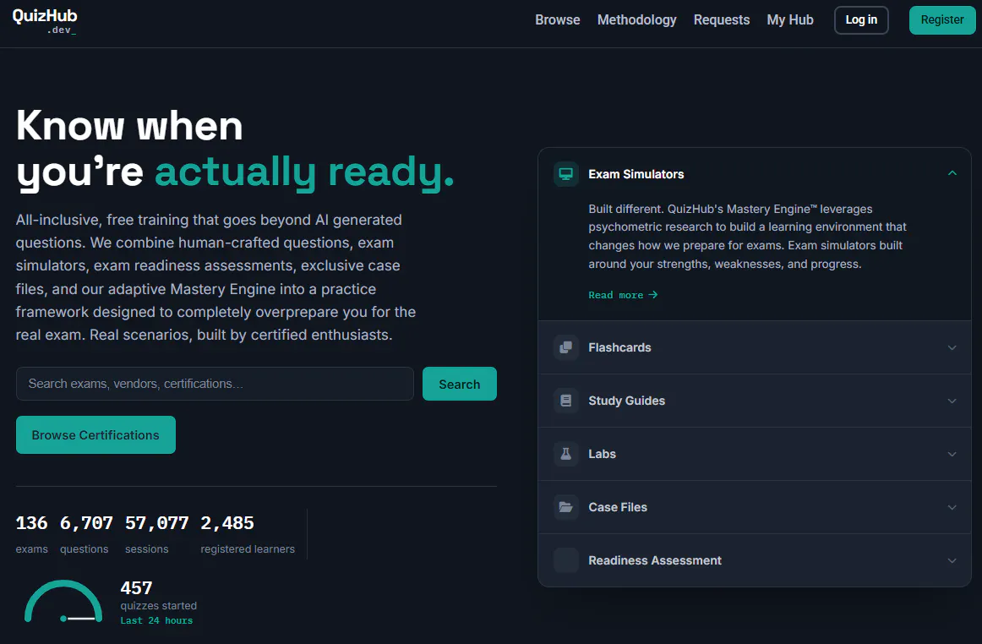The image size is (982, 644).
Task: Expand the Study Guides section chevron
Action: (x=952, y=401)
